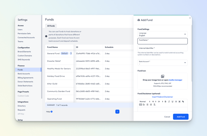
Task: Click the clear formatting icon
Action: 155,105
